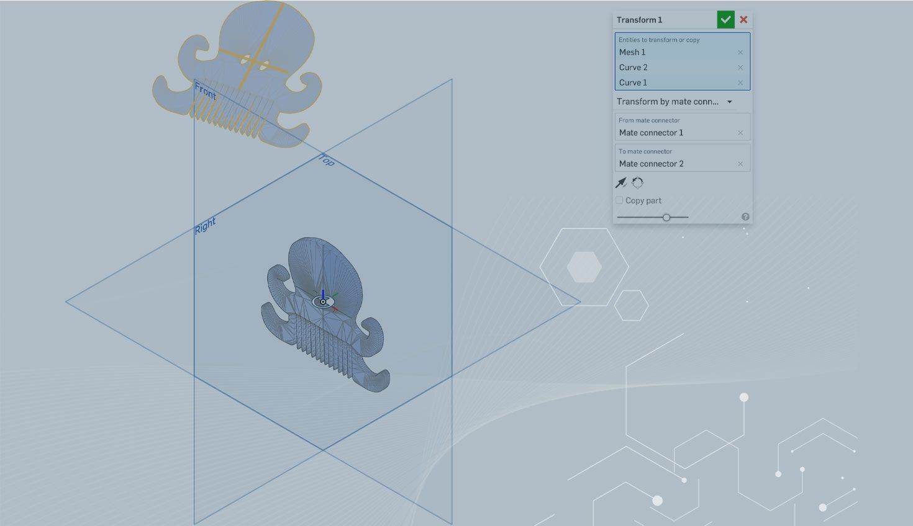Click the reorient secondary axis icon
The width and height of the screenshot is (913, 526).
tap(638, 183)
